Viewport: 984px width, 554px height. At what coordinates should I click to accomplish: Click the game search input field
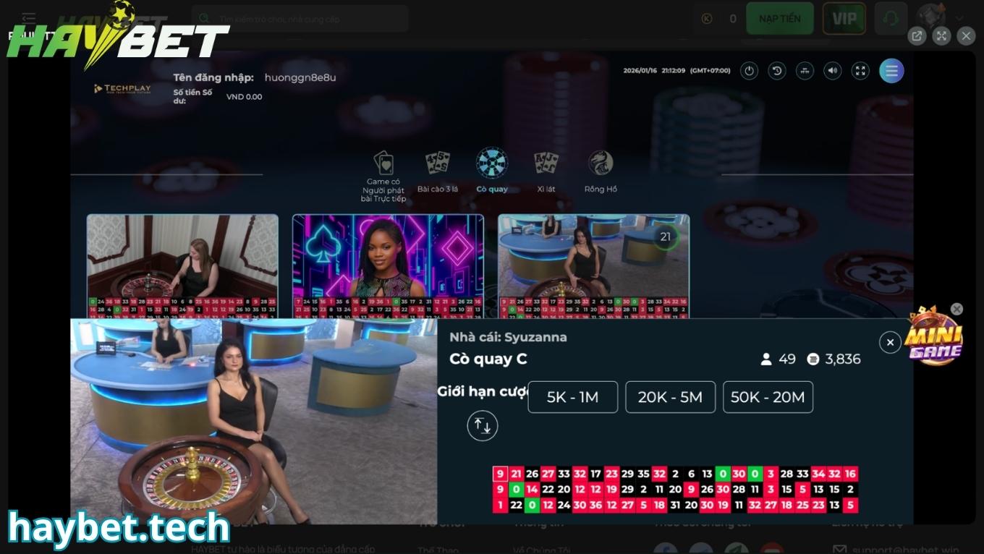tap(300, 18)
